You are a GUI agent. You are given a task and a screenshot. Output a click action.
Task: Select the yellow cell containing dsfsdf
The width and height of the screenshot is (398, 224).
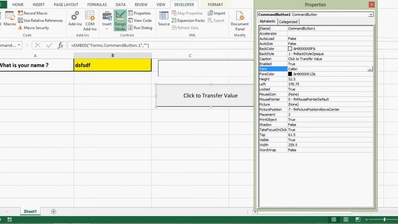click(113, 65)
